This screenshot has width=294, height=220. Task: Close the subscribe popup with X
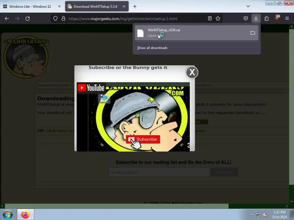coord(192,72)
